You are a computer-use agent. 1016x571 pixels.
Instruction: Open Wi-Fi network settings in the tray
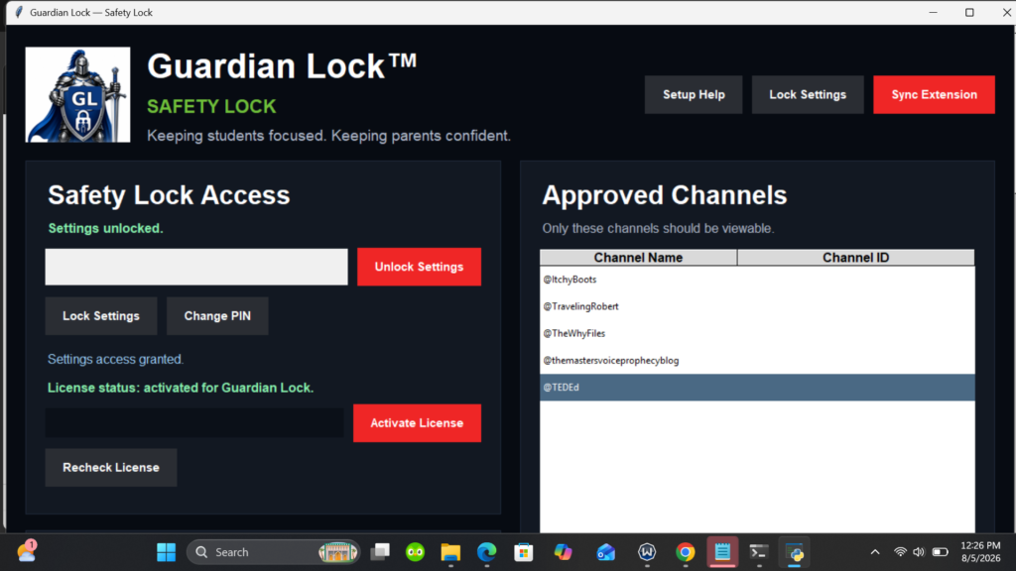(900, 552)
